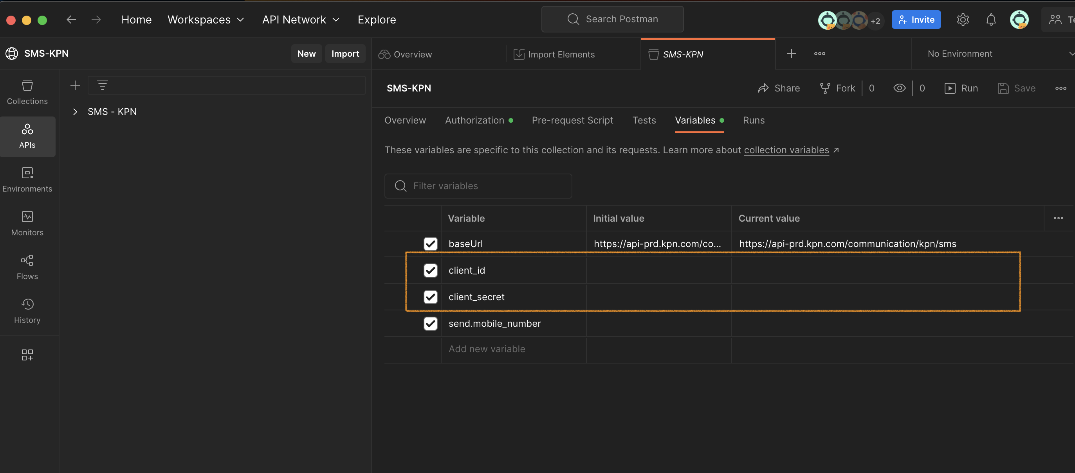Open the Authorization sub-tab

click(479, 120)
